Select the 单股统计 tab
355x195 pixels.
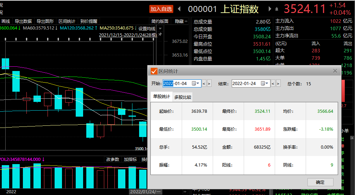point(161,97)
